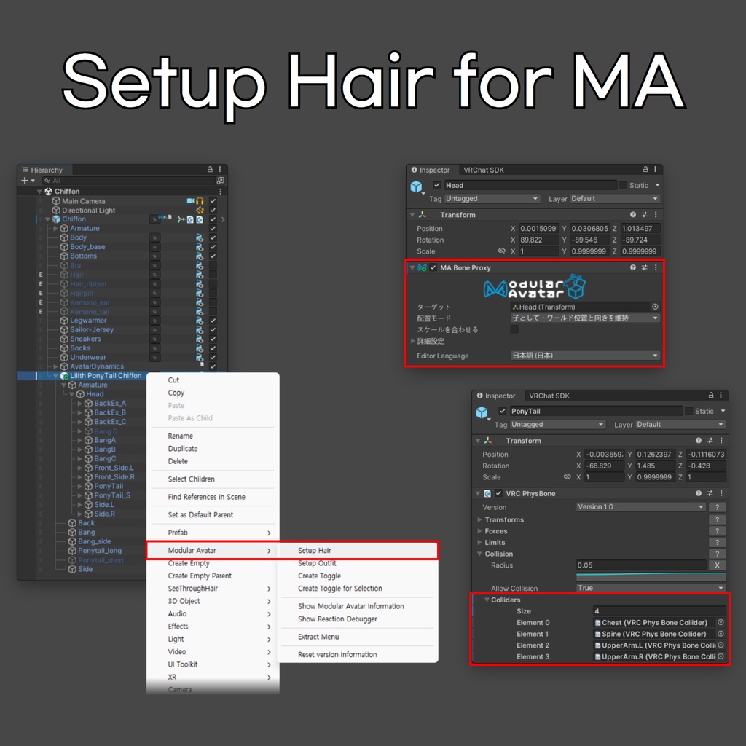Click the headphones audio icon on Main Camera row

point(200,201)
